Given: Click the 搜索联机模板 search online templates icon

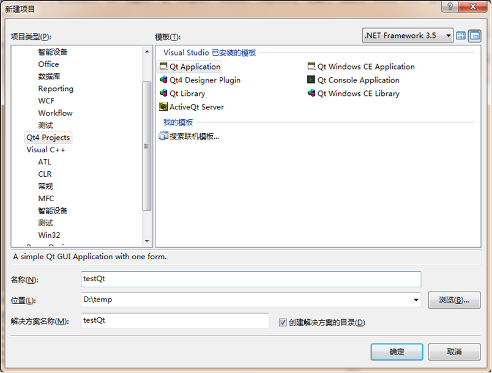Looking at the screenshot, I should (x=163, y=136).
